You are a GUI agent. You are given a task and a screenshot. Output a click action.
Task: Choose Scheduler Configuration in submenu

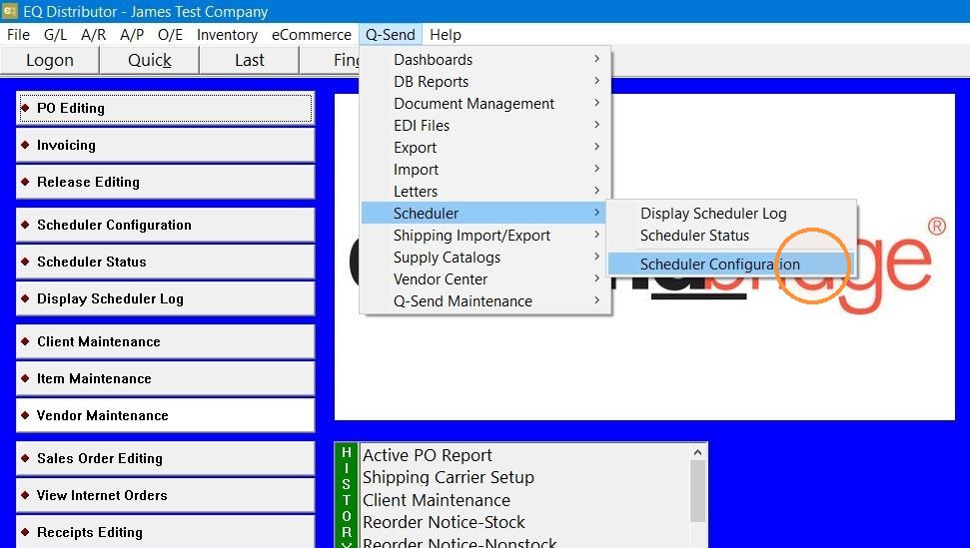point(731,265)
